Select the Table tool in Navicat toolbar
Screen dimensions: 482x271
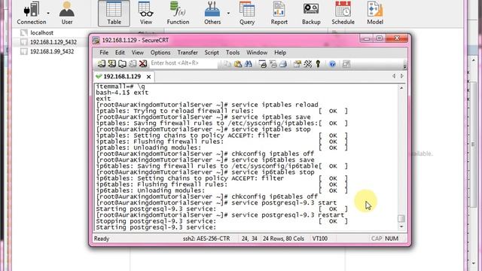pyautogui.click(x=114, y=14)
